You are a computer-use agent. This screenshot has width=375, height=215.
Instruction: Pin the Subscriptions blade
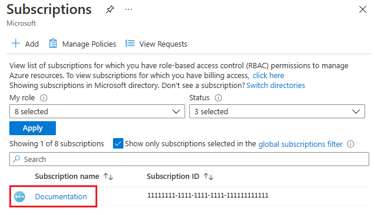[x=110, y=9]
